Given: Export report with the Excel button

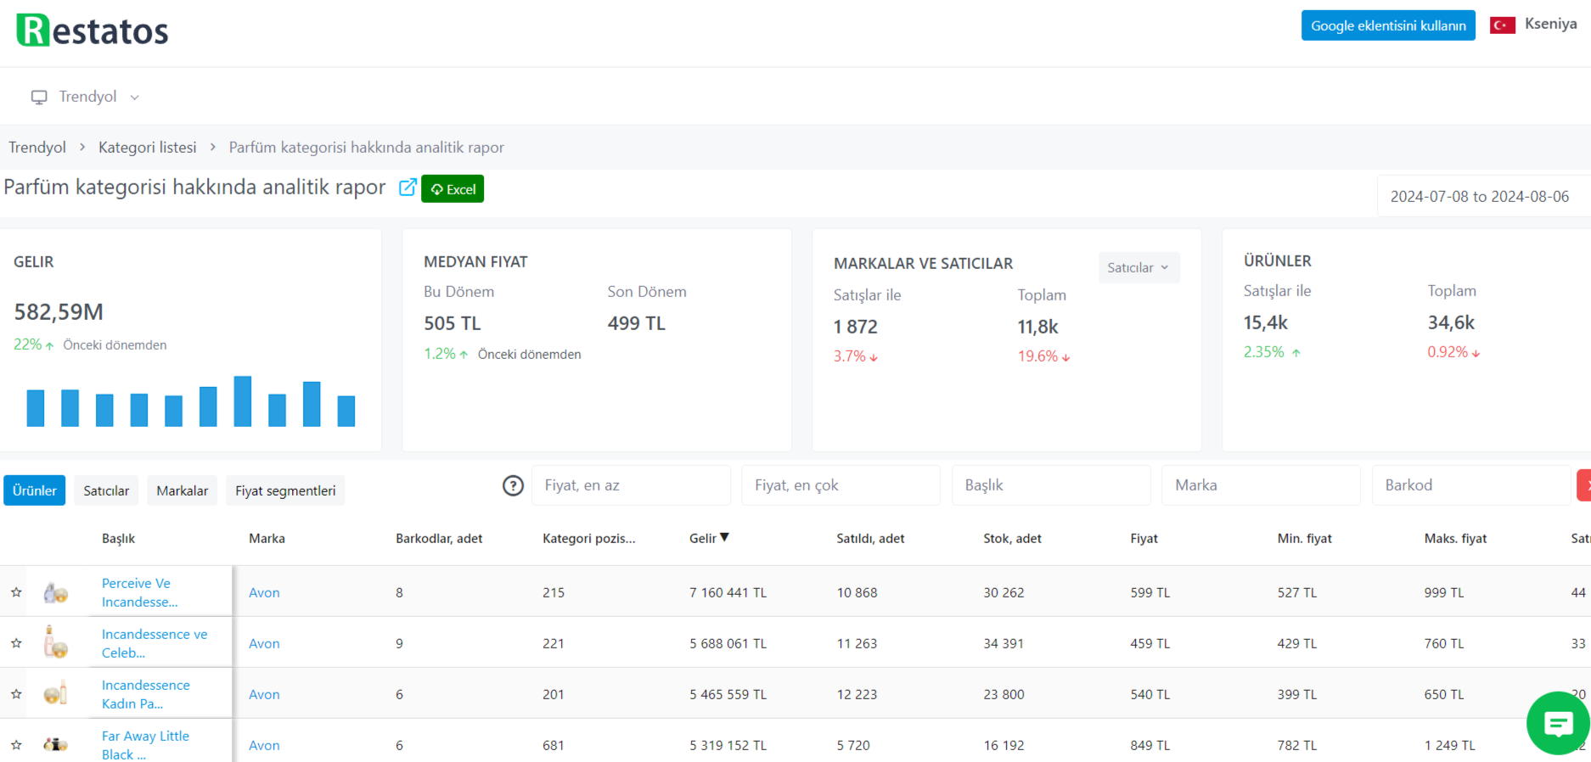Looking at the screenshot, I should [453, 188].
